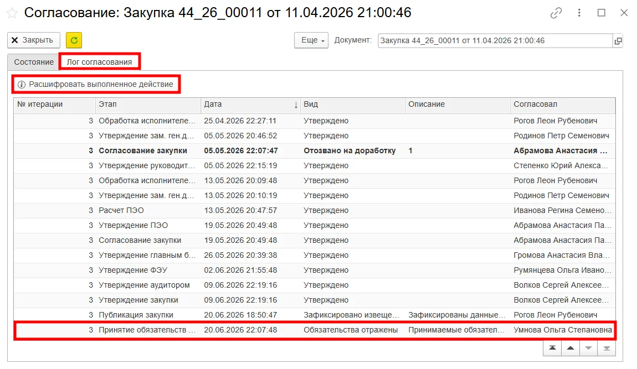Viewport: 637px width, 369px height.
Task: Click the Степенко Юрий approver cell
Action: [x=563, y=165]
